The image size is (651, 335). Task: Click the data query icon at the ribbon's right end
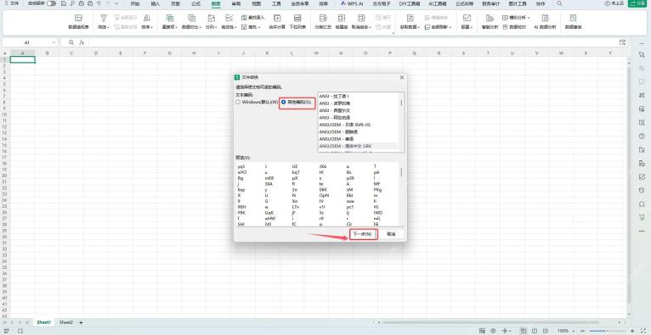(x=574, y=18)
